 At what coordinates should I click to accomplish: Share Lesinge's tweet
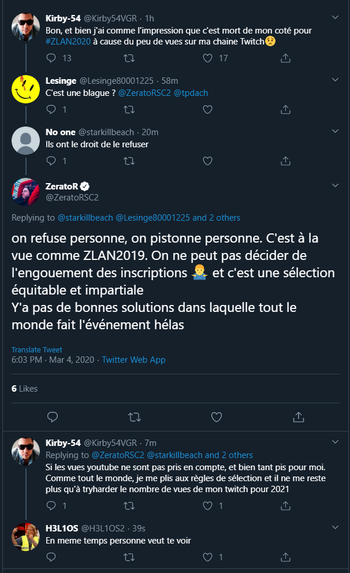click(x=285, y=109)
